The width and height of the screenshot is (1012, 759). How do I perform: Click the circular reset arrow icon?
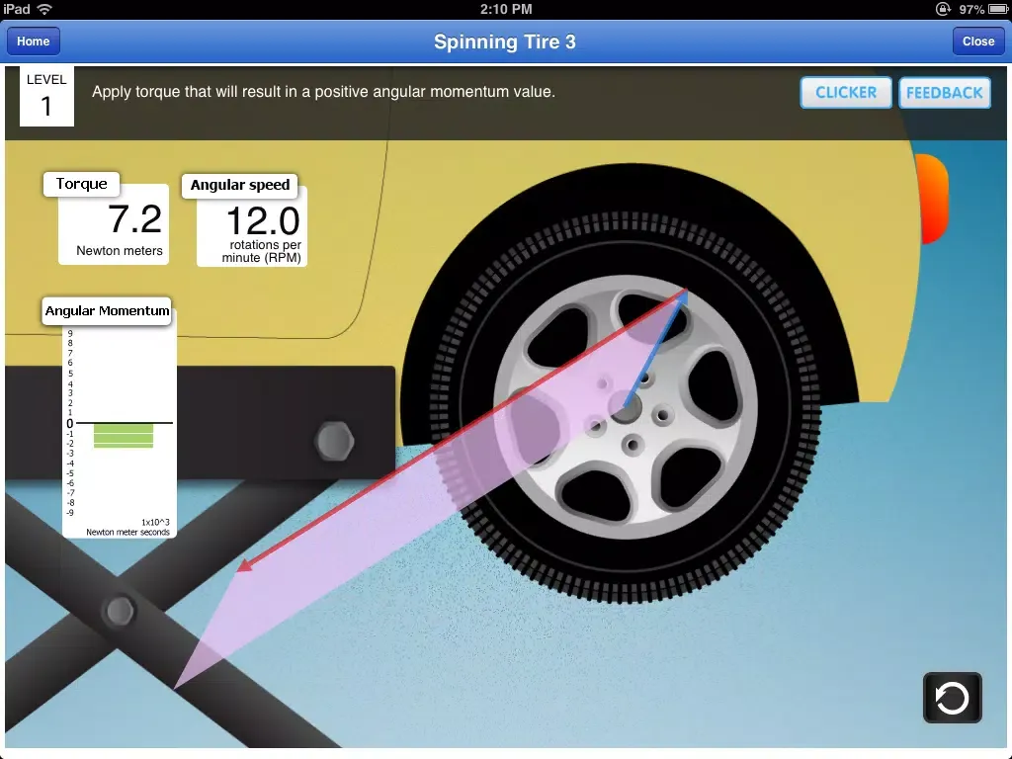[952, 698]
